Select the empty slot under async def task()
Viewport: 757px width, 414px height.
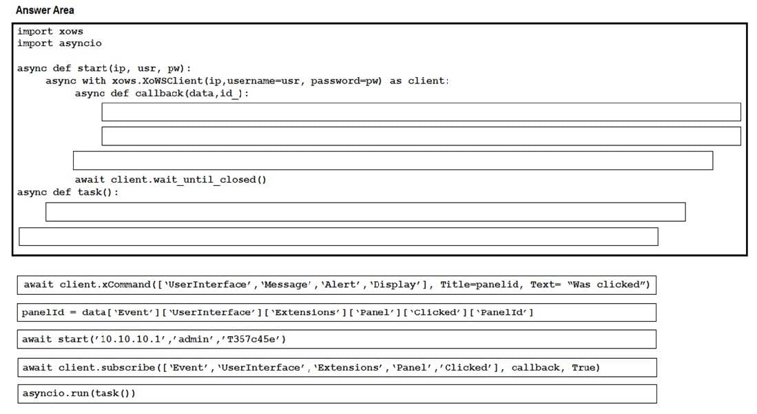(365, 212)
